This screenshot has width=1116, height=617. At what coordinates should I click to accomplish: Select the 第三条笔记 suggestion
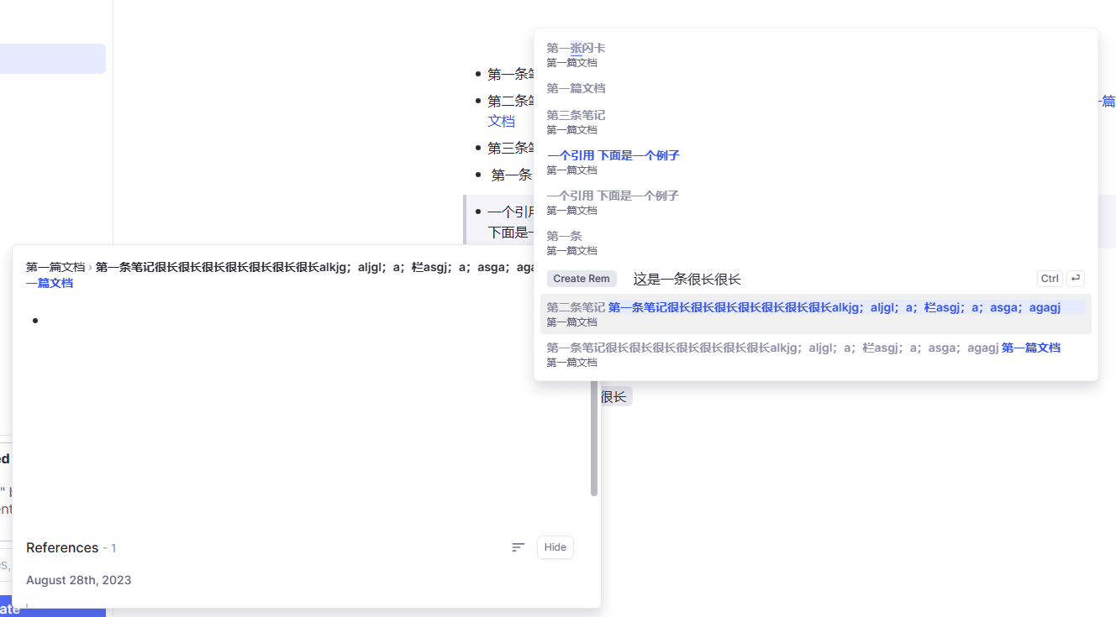coord(576,115)
